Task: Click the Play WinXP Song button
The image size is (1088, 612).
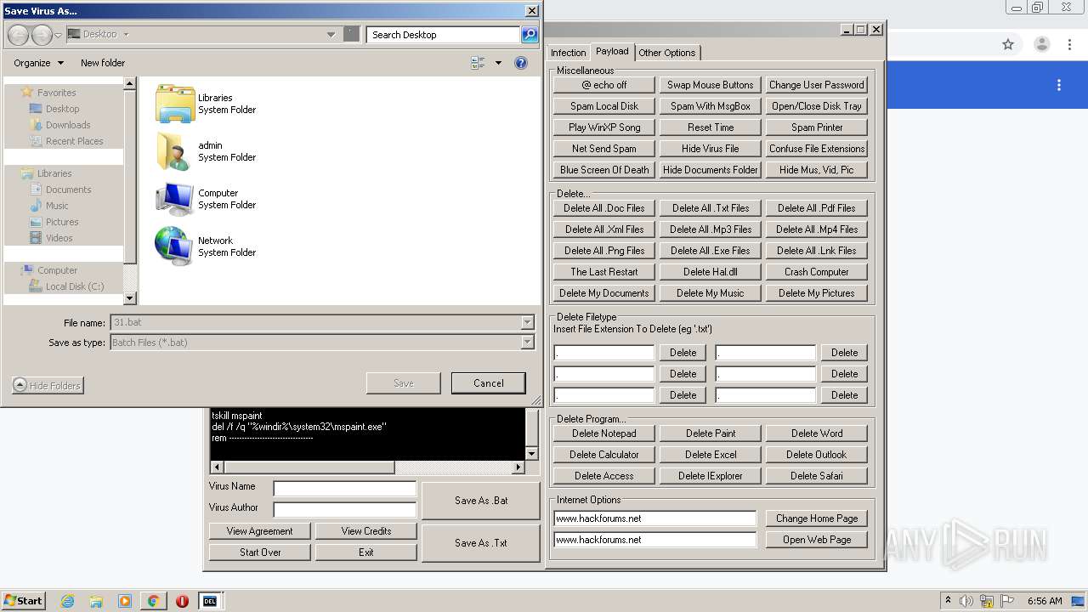Action: coord(604,127)
